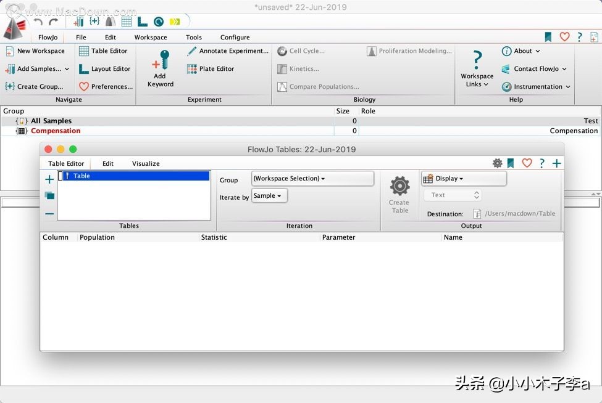Open Layout Editor L icon in quick toolbar
This screenshot has width=602, height=403.
coord(142,22)
